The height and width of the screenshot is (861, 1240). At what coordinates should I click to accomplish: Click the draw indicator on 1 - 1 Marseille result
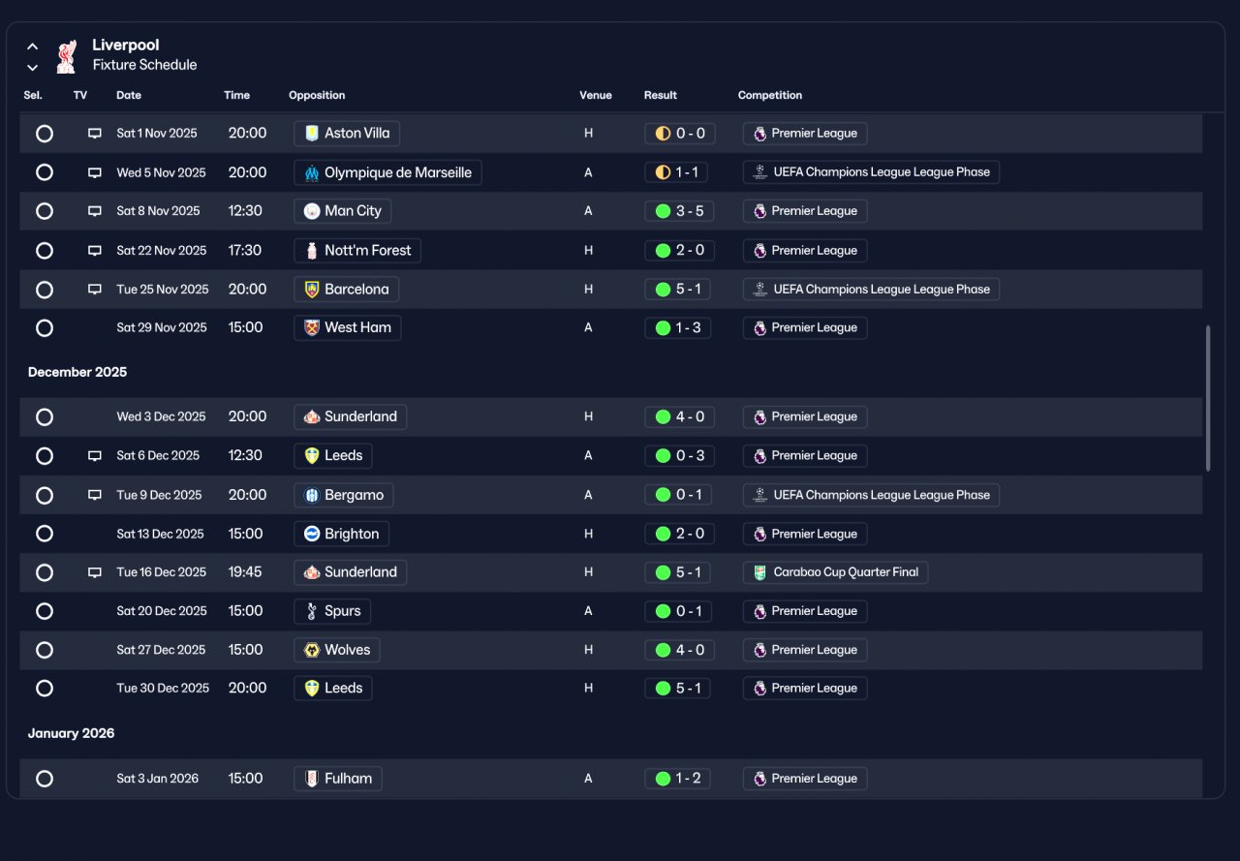663,172
